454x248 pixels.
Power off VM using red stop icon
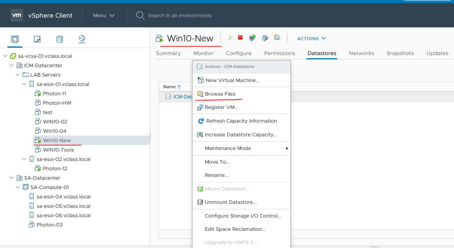click(240, 37)
